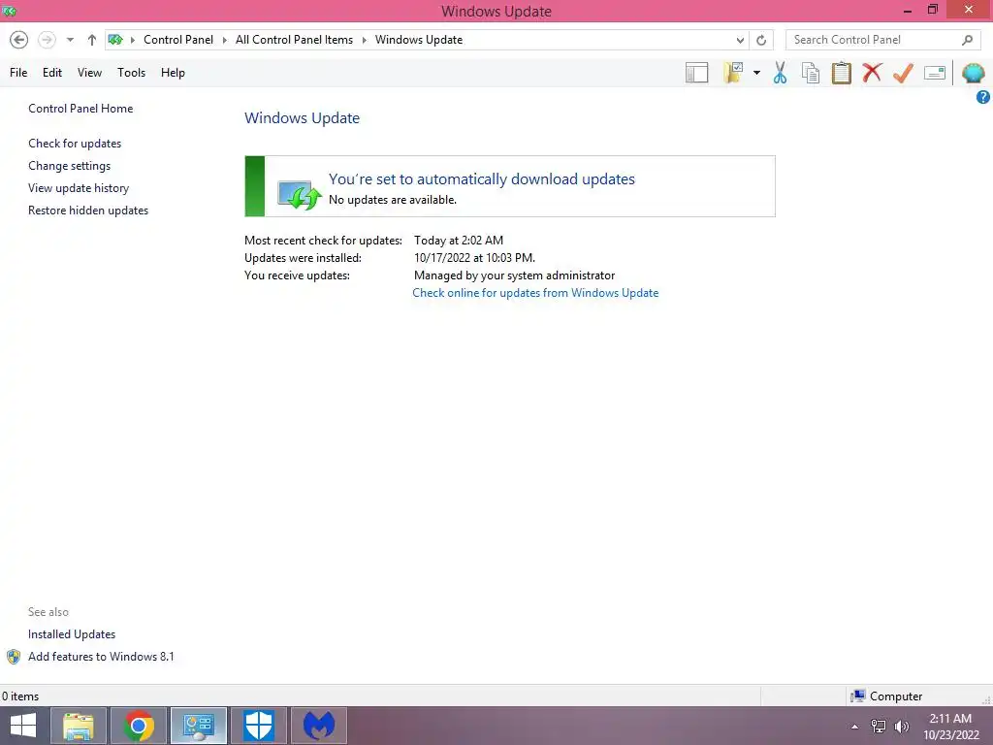The image size is (993, 745).
Task: Open Control Panel Home link
Action: pos(80,109)
